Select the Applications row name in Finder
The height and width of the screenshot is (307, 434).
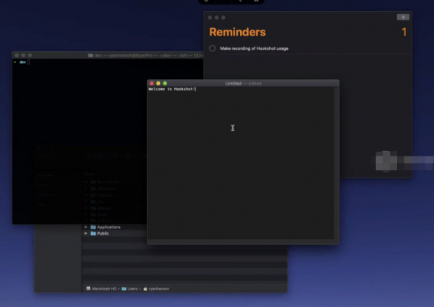(x=109, y=227)
